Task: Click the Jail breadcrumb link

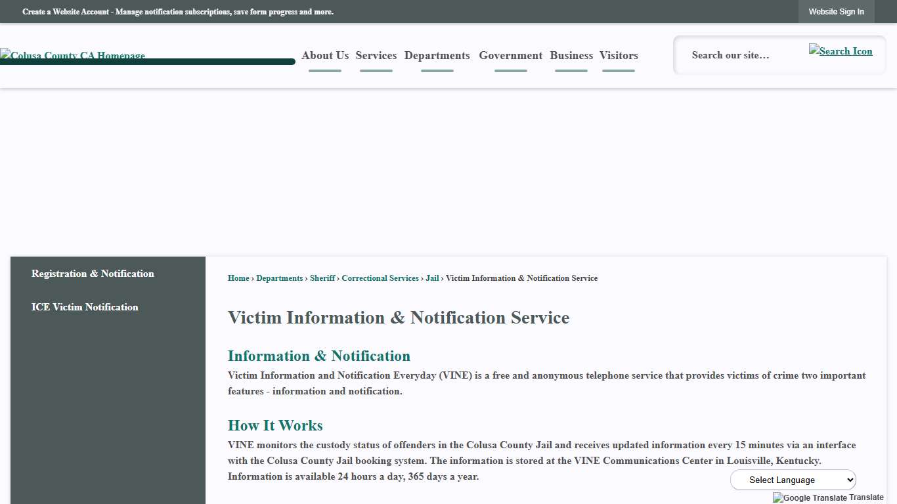Action: coord(431,278)
